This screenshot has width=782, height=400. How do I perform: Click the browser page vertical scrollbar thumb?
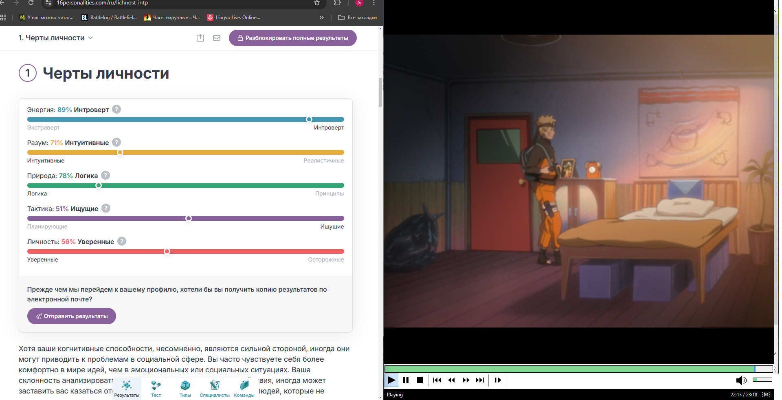pyautogui.click(x=381, y=92)
